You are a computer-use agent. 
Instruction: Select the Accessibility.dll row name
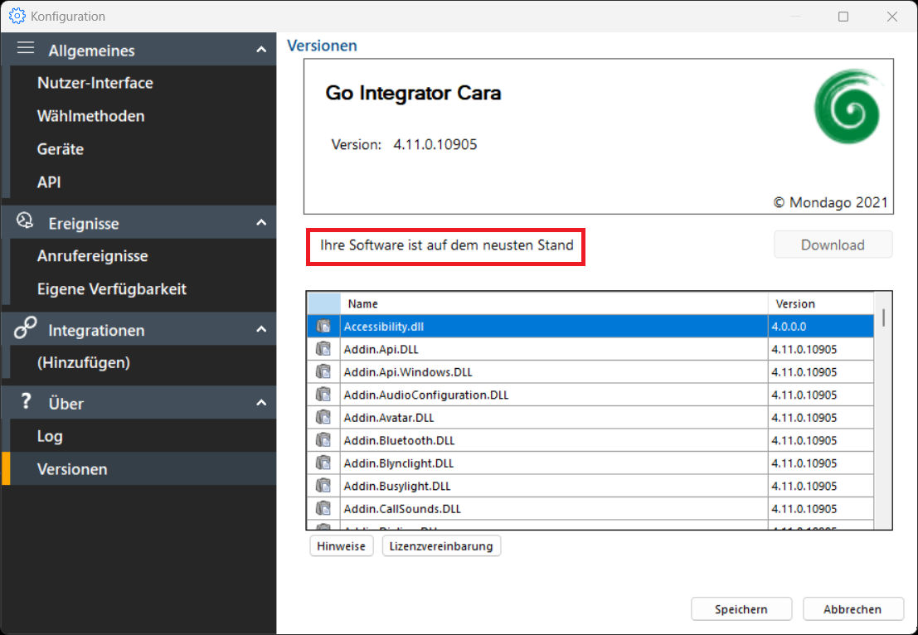pos(554,327)
